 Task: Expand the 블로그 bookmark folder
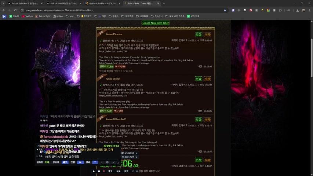[114, 16]
